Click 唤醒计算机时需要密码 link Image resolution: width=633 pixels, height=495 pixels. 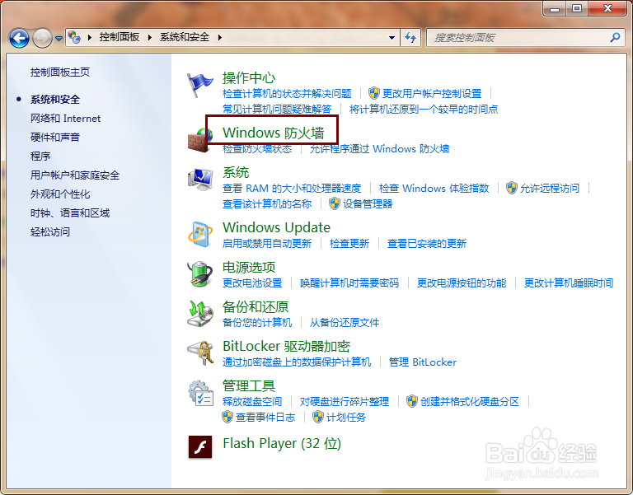[x=349, y=283]
